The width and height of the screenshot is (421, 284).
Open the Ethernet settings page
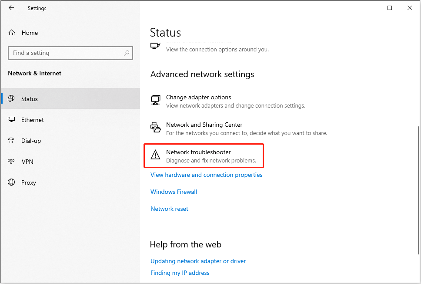pos(33,120)
